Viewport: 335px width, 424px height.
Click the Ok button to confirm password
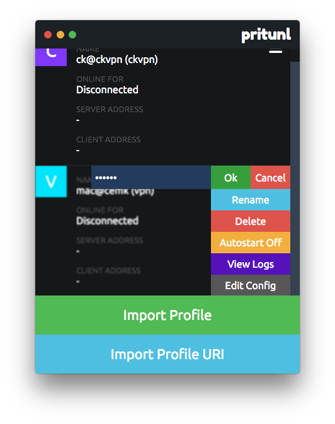pos(230,178)
